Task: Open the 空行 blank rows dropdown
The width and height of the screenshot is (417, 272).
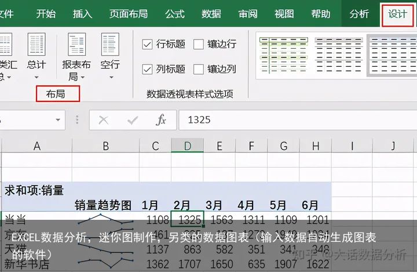Action: click(111, 77)
